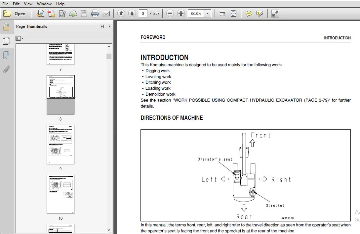Click the thumbnails scrollbar thumb
The height and width of the screenshot is (234, 360).
(109, 56)
